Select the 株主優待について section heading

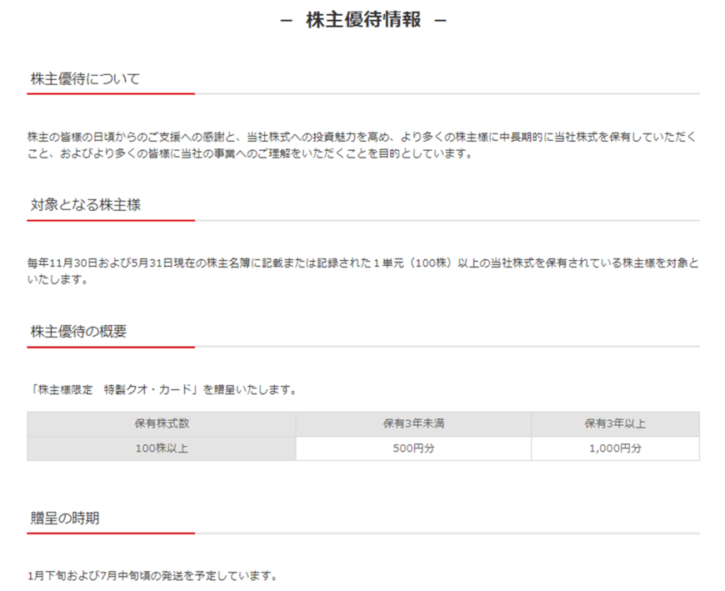pyautogui.click(x=84, y=78)
